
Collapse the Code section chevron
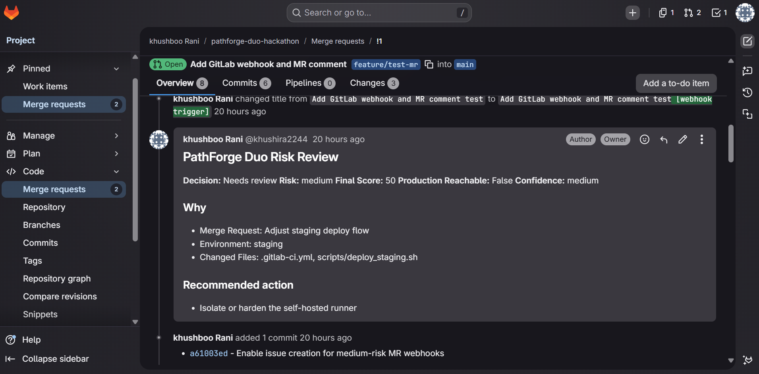pyautogui.click(x=116, y=172)
